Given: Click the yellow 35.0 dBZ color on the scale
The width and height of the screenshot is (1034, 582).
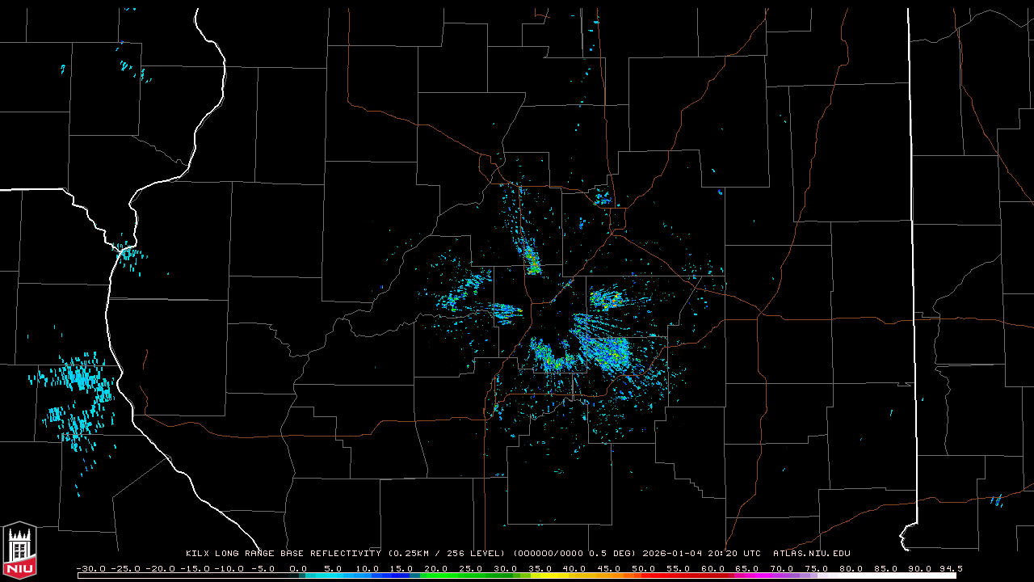Looking at the screenshot, I should tap(540, 576).
